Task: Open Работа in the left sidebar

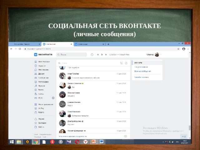Action: 39,112
